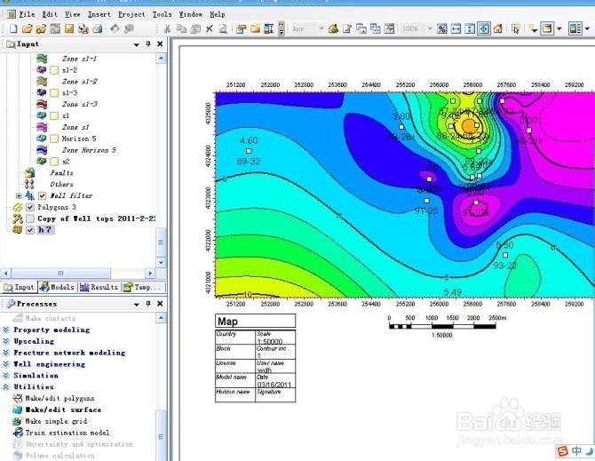
Task: Click the brown home view icon
Action: [498, 28]
